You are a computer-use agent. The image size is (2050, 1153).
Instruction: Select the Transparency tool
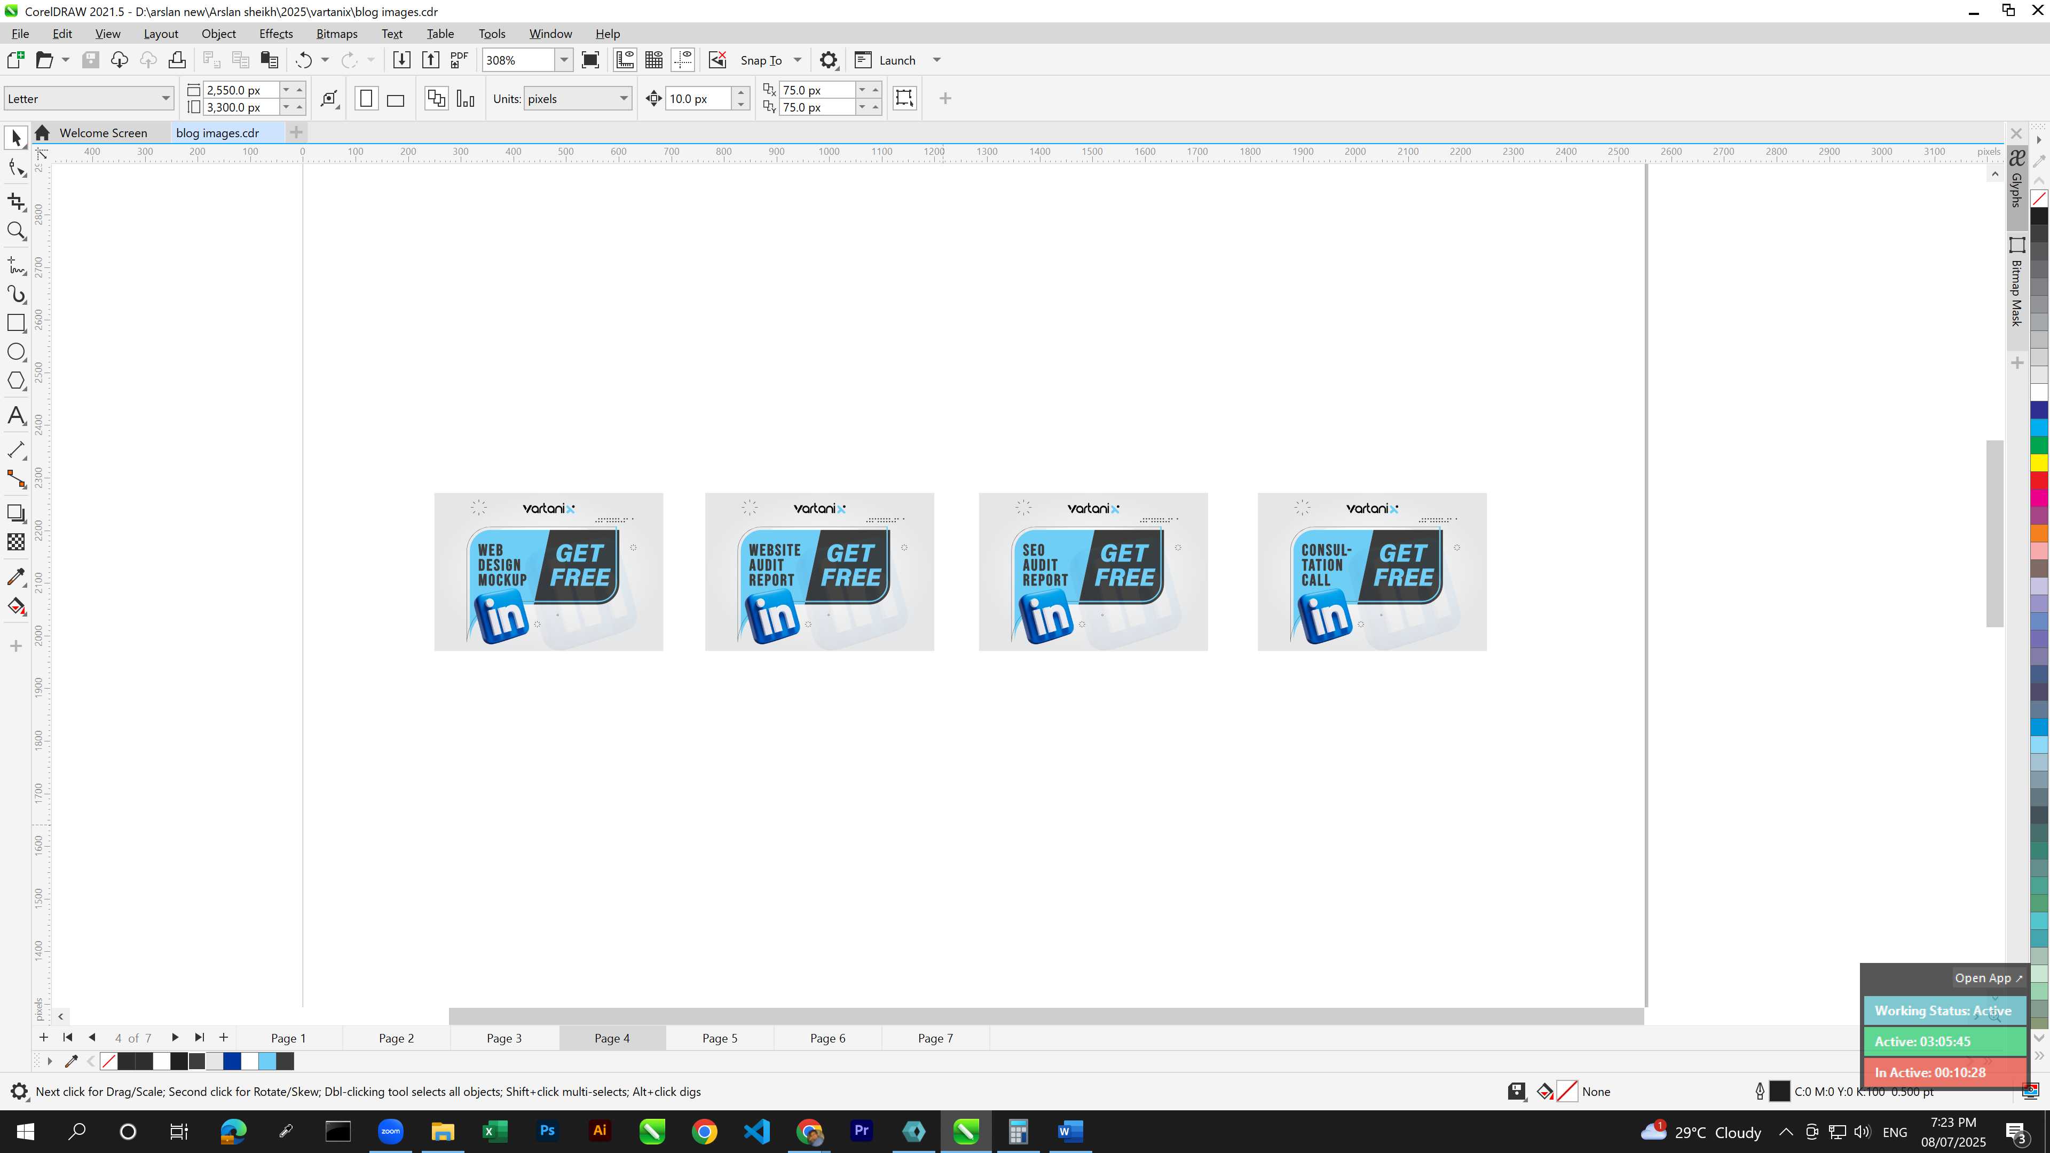tap(16, 542)
